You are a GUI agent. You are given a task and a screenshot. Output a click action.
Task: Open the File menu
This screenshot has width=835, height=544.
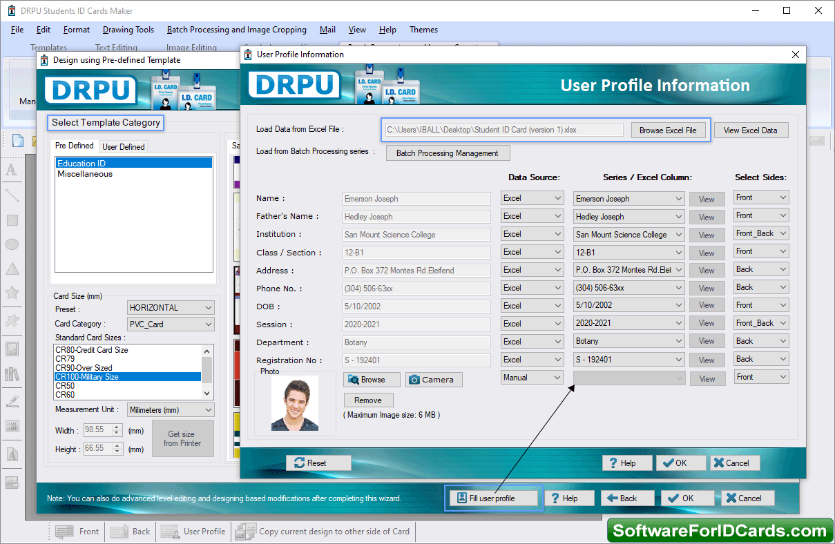(17, 30)
